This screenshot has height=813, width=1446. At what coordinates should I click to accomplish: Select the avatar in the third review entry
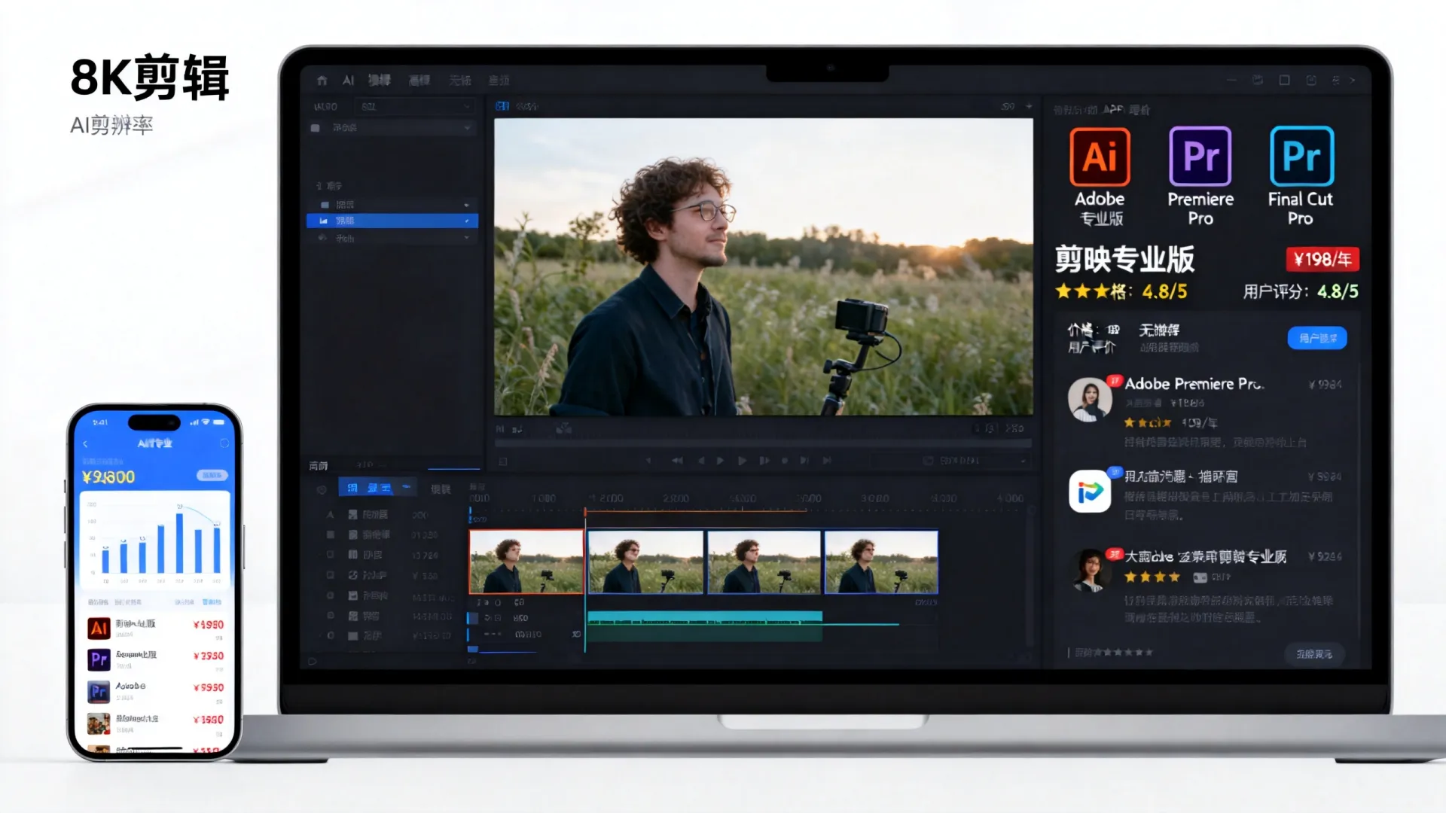[x=1090, y=571]
